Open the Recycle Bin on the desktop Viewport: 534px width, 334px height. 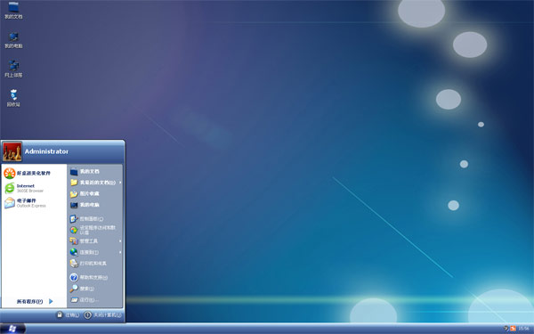click(x=13, y=98)
